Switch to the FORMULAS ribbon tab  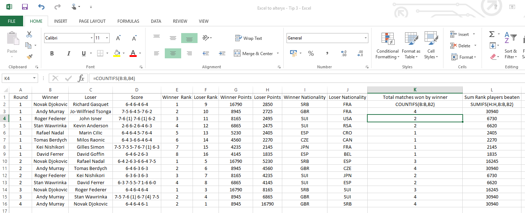[x=128, y=21]
